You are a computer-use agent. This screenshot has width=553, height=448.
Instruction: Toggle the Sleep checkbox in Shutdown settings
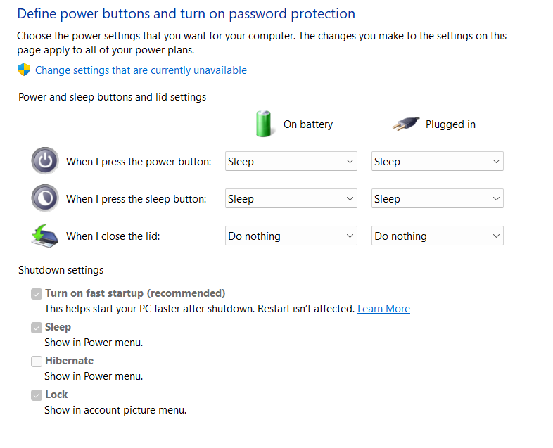coord(37,327)
